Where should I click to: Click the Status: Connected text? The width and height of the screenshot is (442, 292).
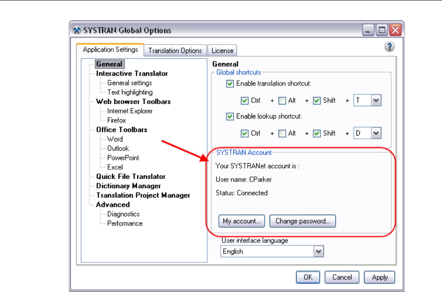pyautogui.click(x=242, y=193)
